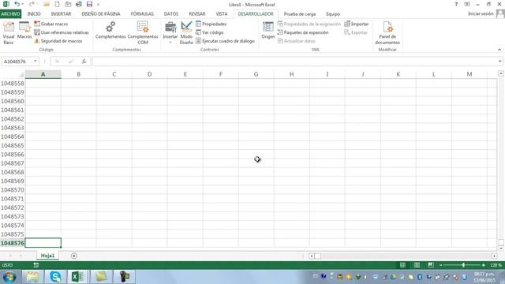Open quick access toolbar customization arrow
Viewport: 505px width, 284px height.
click(x=98, y=5)
